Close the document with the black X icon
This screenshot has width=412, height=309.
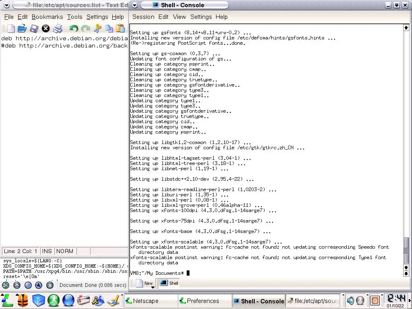point(46,29)
